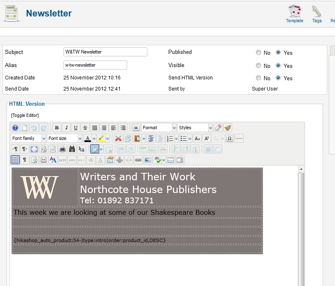Screen dimensions: 335x286
Task: Set Visible to Yes
Action: [278, 65]
